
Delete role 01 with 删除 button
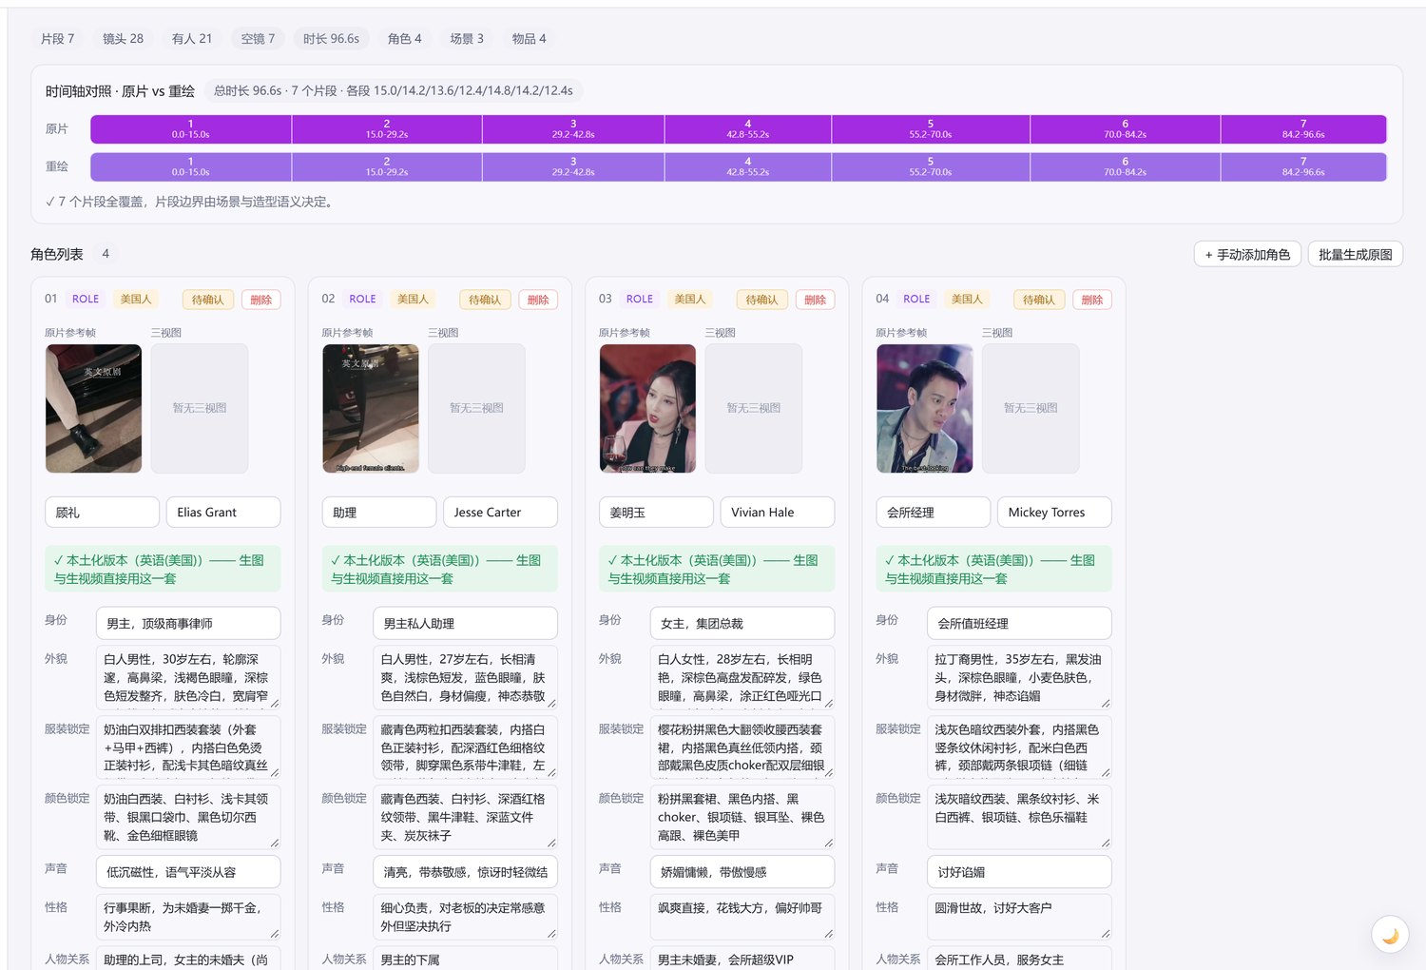tap(261, 300)
